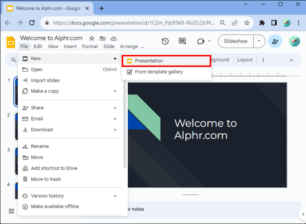306x224 pixels.
Task: Collapse the header with the up chevron
Action: 291,60
